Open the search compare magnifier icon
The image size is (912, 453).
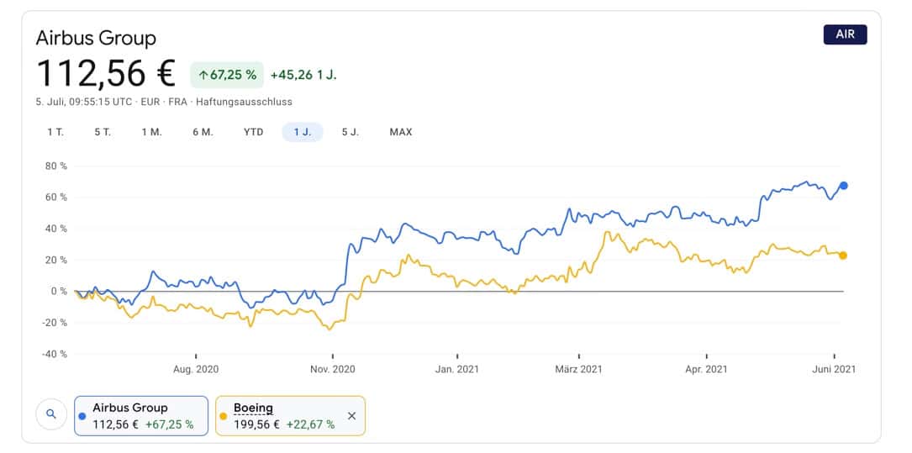[x=51, y=414]
